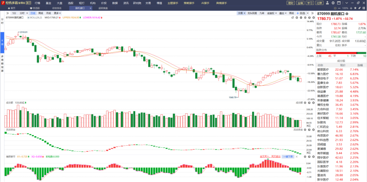Switch chart period to 周线
This screenshot has width=367, height=182.
coord(40,13)
